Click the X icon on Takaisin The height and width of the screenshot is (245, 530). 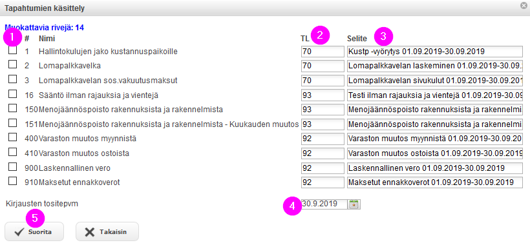click(x=90, y=232)
